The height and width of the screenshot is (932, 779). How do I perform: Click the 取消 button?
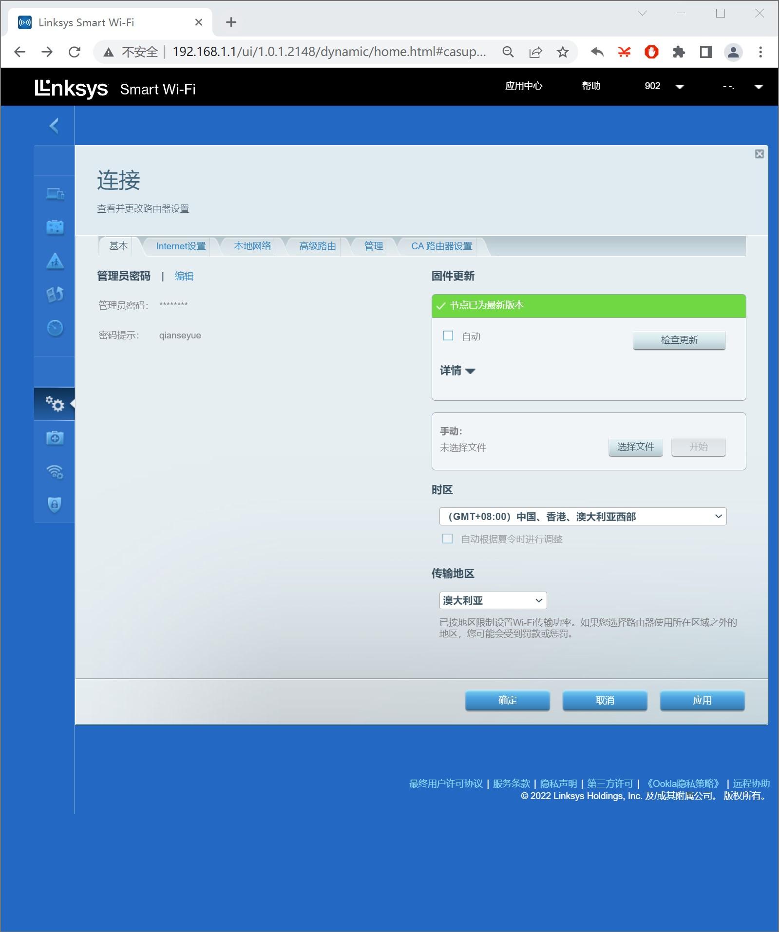605,700
